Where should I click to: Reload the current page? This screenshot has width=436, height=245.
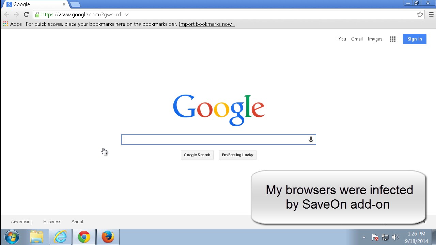point(26,15)
